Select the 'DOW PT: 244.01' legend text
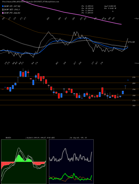This screenshot has height=184, width=139. coord(12,13)
